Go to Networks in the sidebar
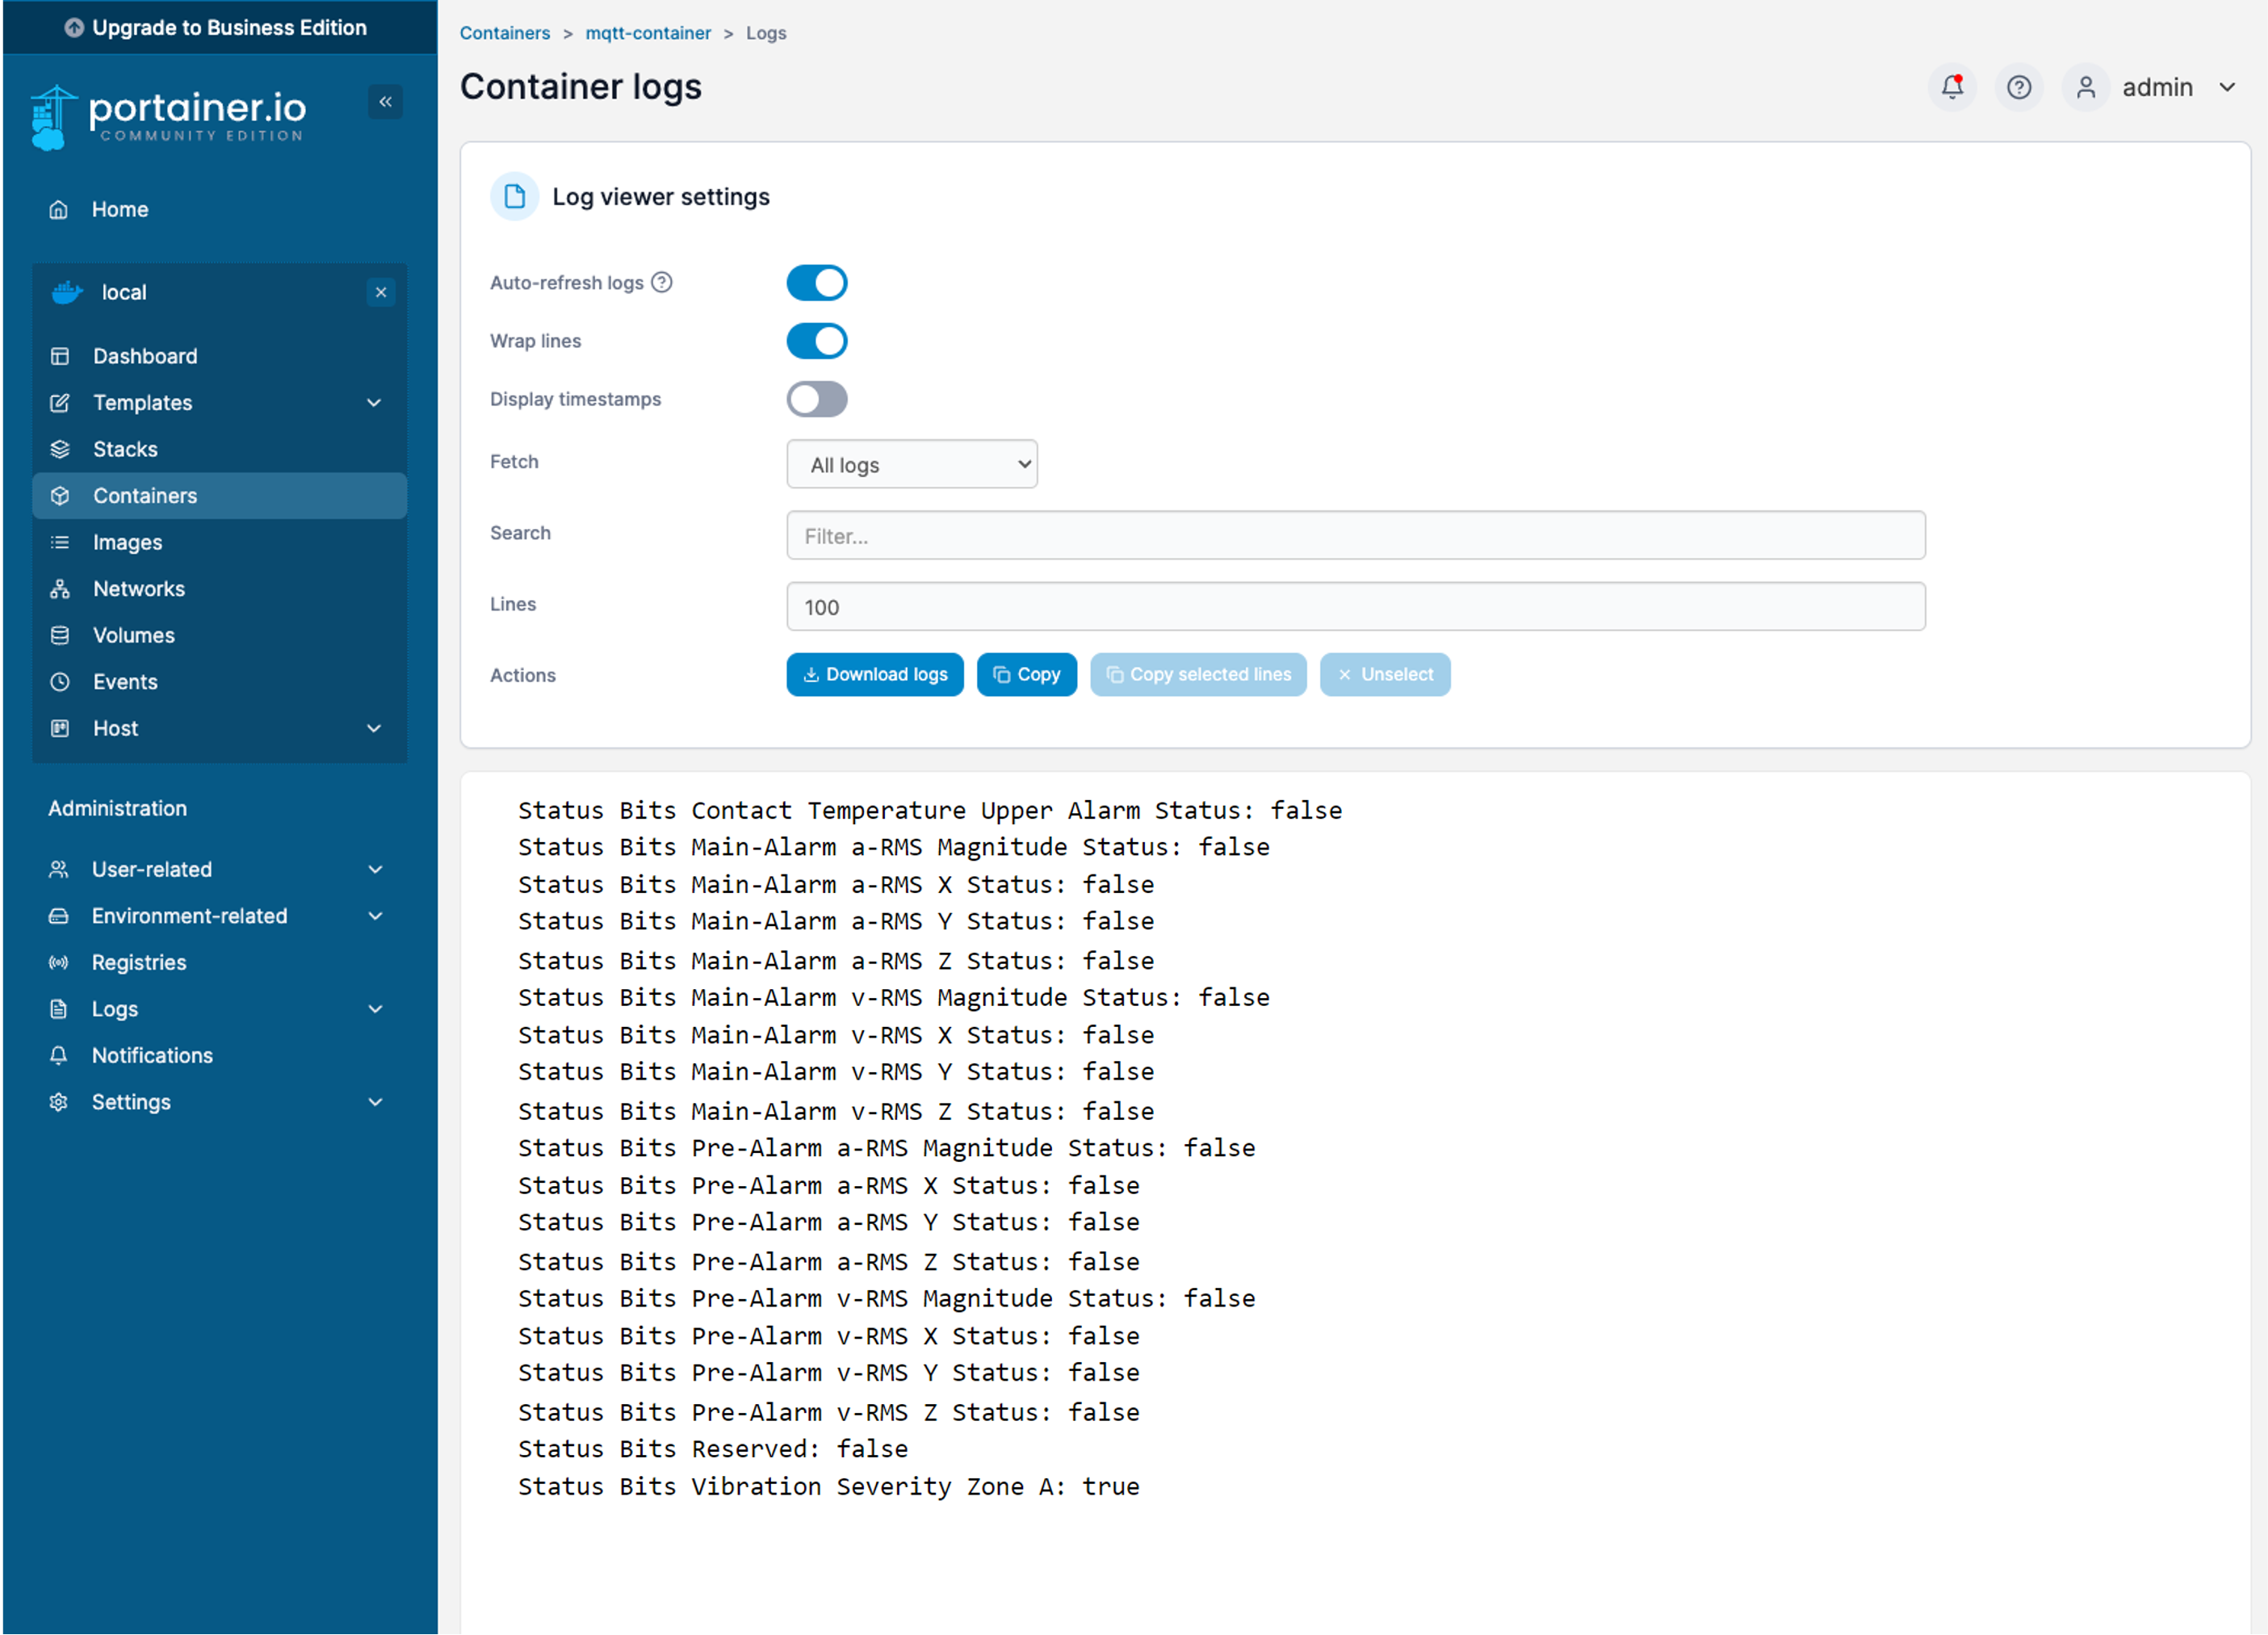Viewport: 2268px width, 1635px height. [138, 588]
